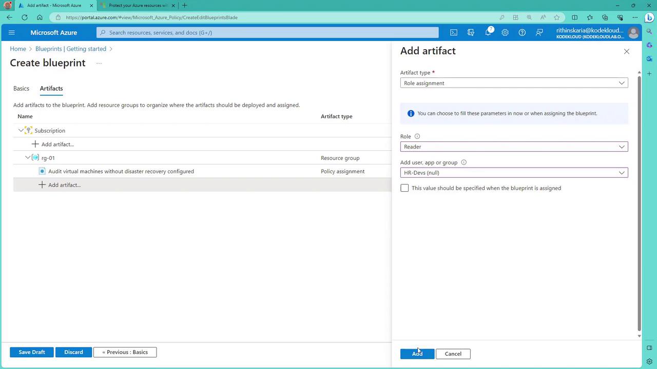The height and width of the screenshot is (369, 657).
Task: Click the account avatar picture
Action: 633,33
